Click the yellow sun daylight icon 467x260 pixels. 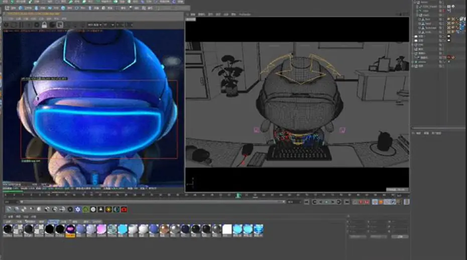[x=108, y=209]
